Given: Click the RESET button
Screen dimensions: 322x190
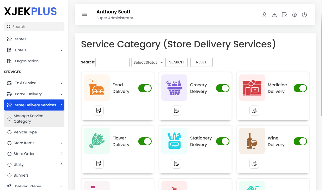Looking at the screenshot, I should click(201, 62).
